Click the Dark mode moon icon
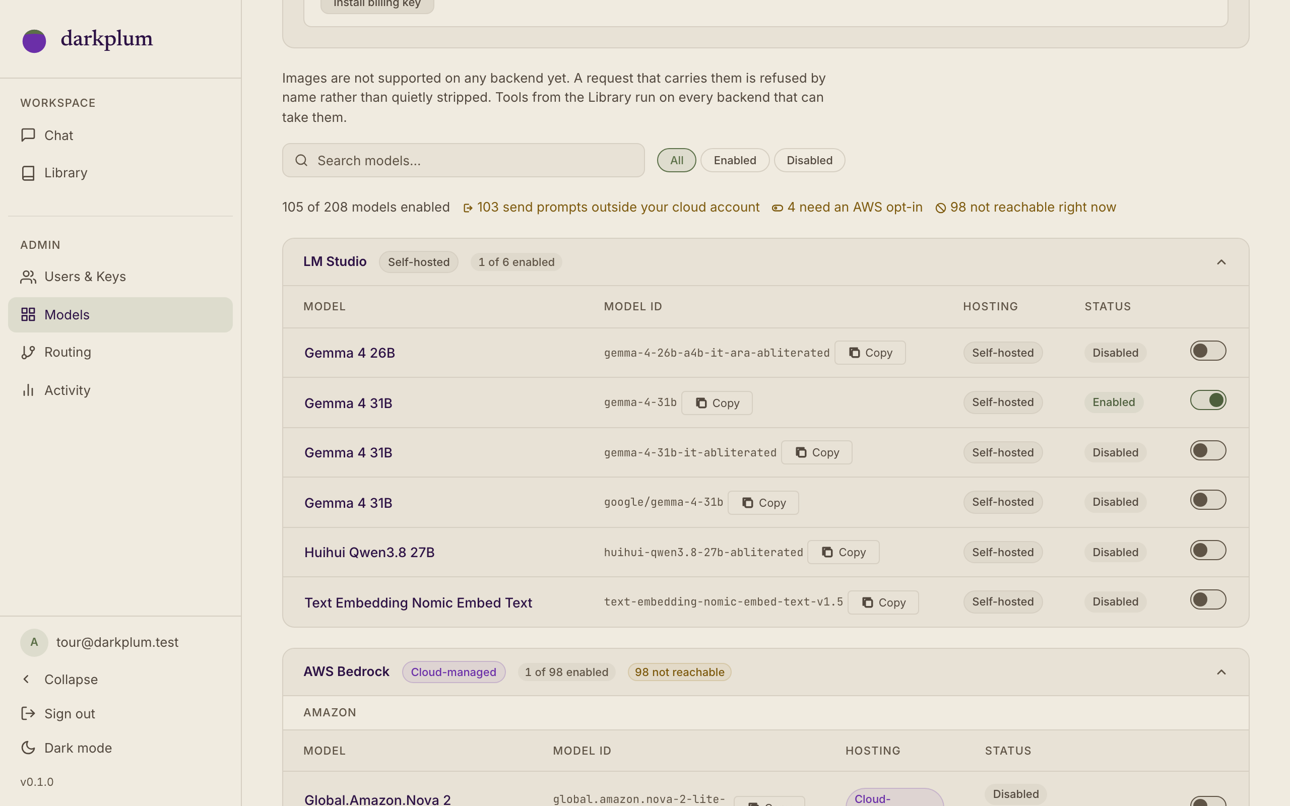The image size is (1290, 806). pos(28,748)
